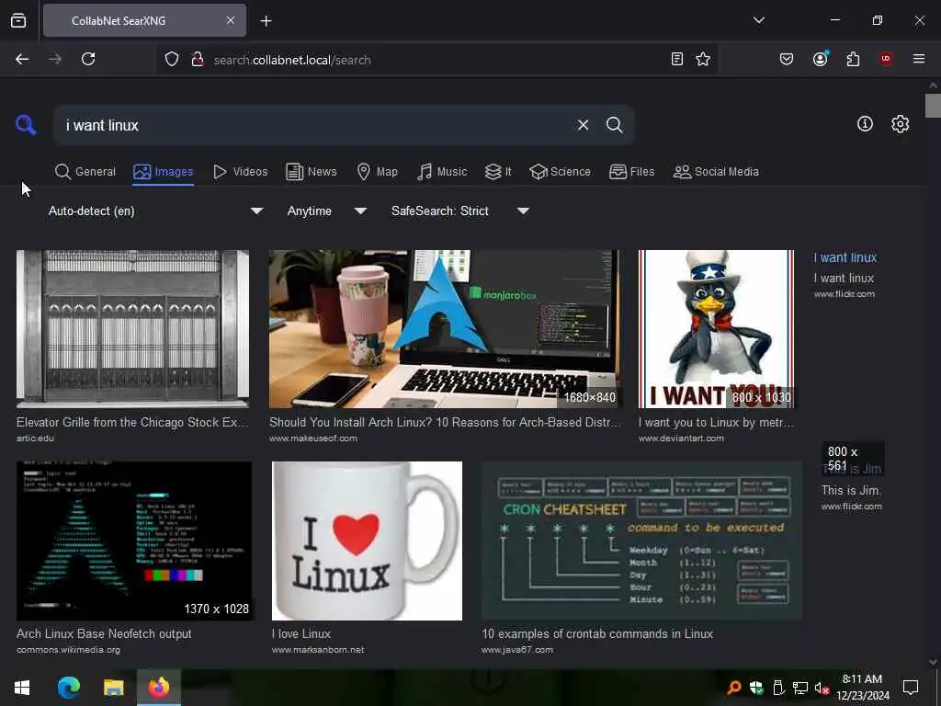Screen dimensions: 941x706
Task: Open a new browser tab
Action: point(266,21)
